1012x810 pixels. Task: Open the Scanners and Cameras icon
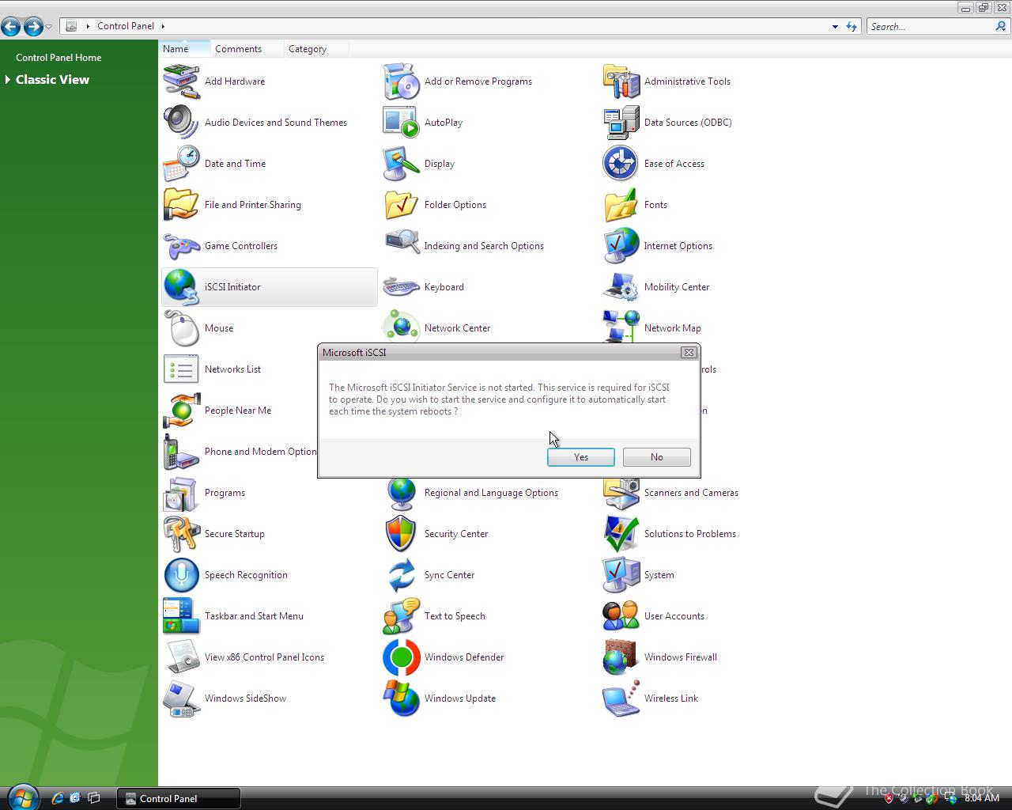click(x=621, y=494)
